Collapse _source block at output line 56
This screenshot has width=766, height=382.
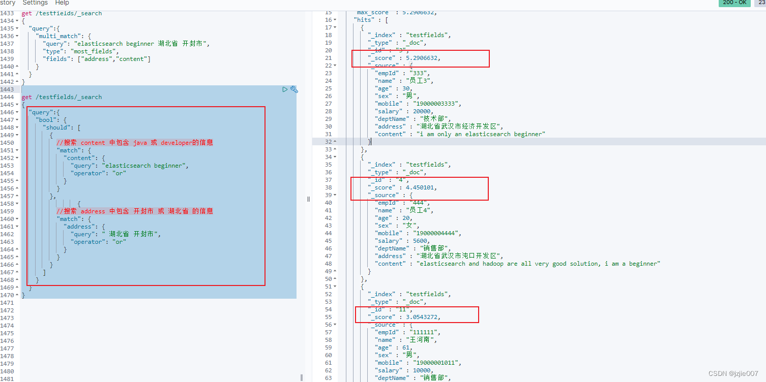coord(335,325)
